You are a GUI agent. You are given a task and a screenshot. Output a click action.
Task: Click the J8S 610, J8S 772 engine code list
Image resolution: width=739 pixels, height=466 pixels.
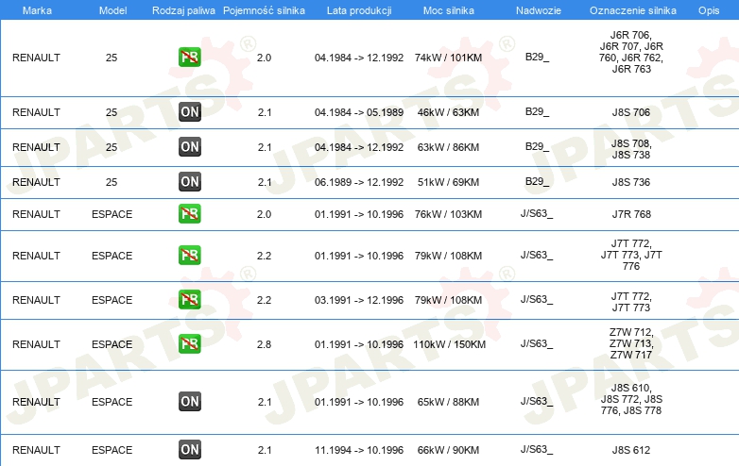631,399
